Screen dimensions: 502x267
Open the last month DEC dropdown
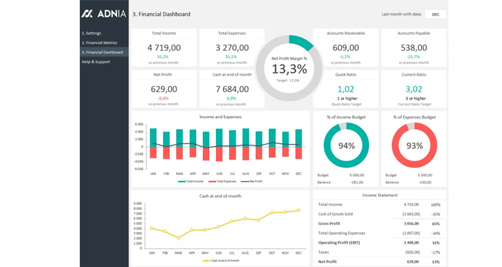435,14
